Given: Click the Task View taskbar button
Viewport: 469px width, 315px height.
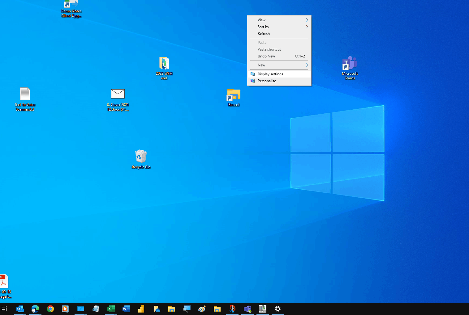Looking at the screenshot, I should point(4,309).
